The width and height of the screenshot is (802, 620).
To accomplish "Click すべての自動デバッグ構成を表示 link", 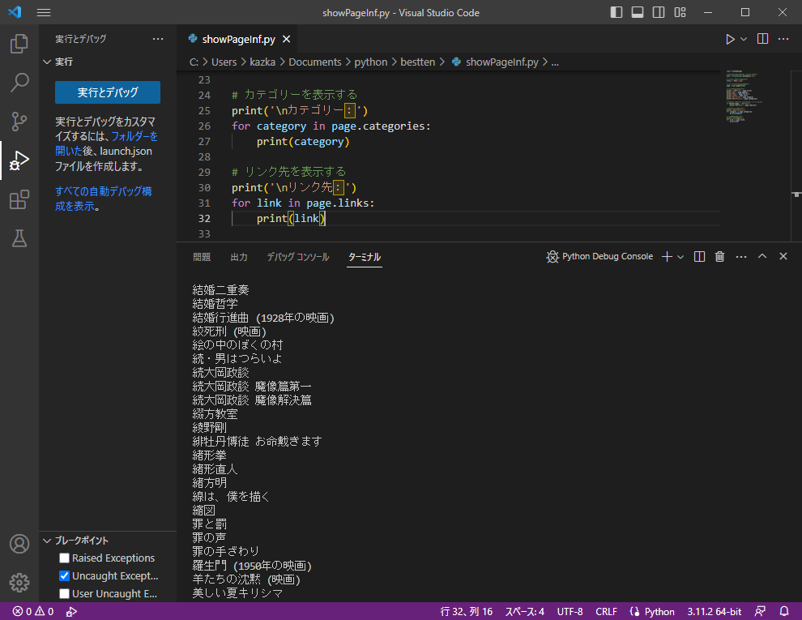I will (x=104, y=199).
